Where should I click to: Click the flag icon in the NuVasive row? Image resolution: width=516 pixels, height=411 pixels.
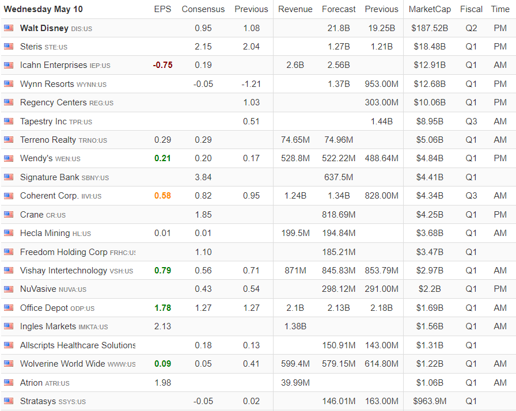click(x=9, y=289)
